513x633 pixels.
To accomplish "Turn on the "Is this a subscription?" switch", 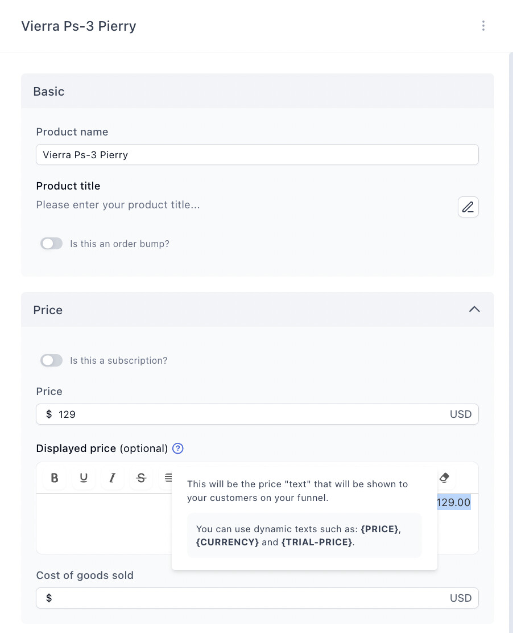I will pyautogui.click(x=51, y=360).
